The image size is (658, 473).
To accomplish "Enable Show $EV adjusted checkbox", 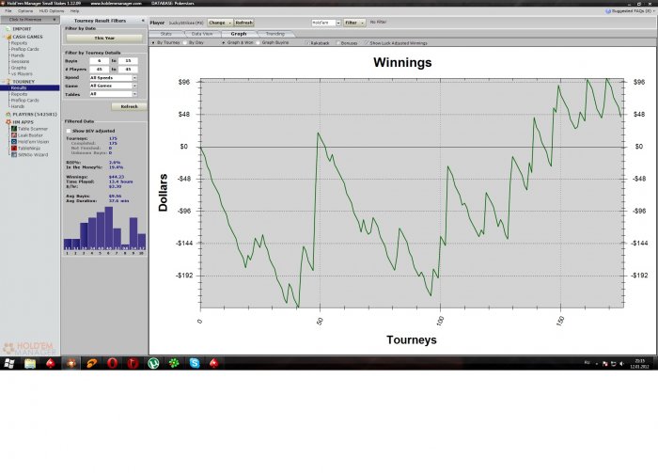I will click(x=69, y=131).
